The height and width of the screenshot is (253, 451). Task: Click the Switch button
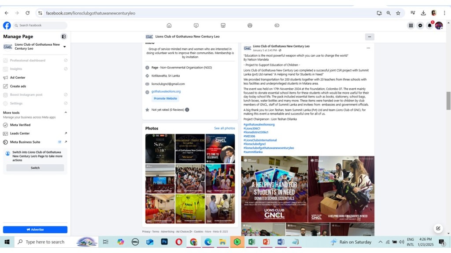click(x=35, y=168)
